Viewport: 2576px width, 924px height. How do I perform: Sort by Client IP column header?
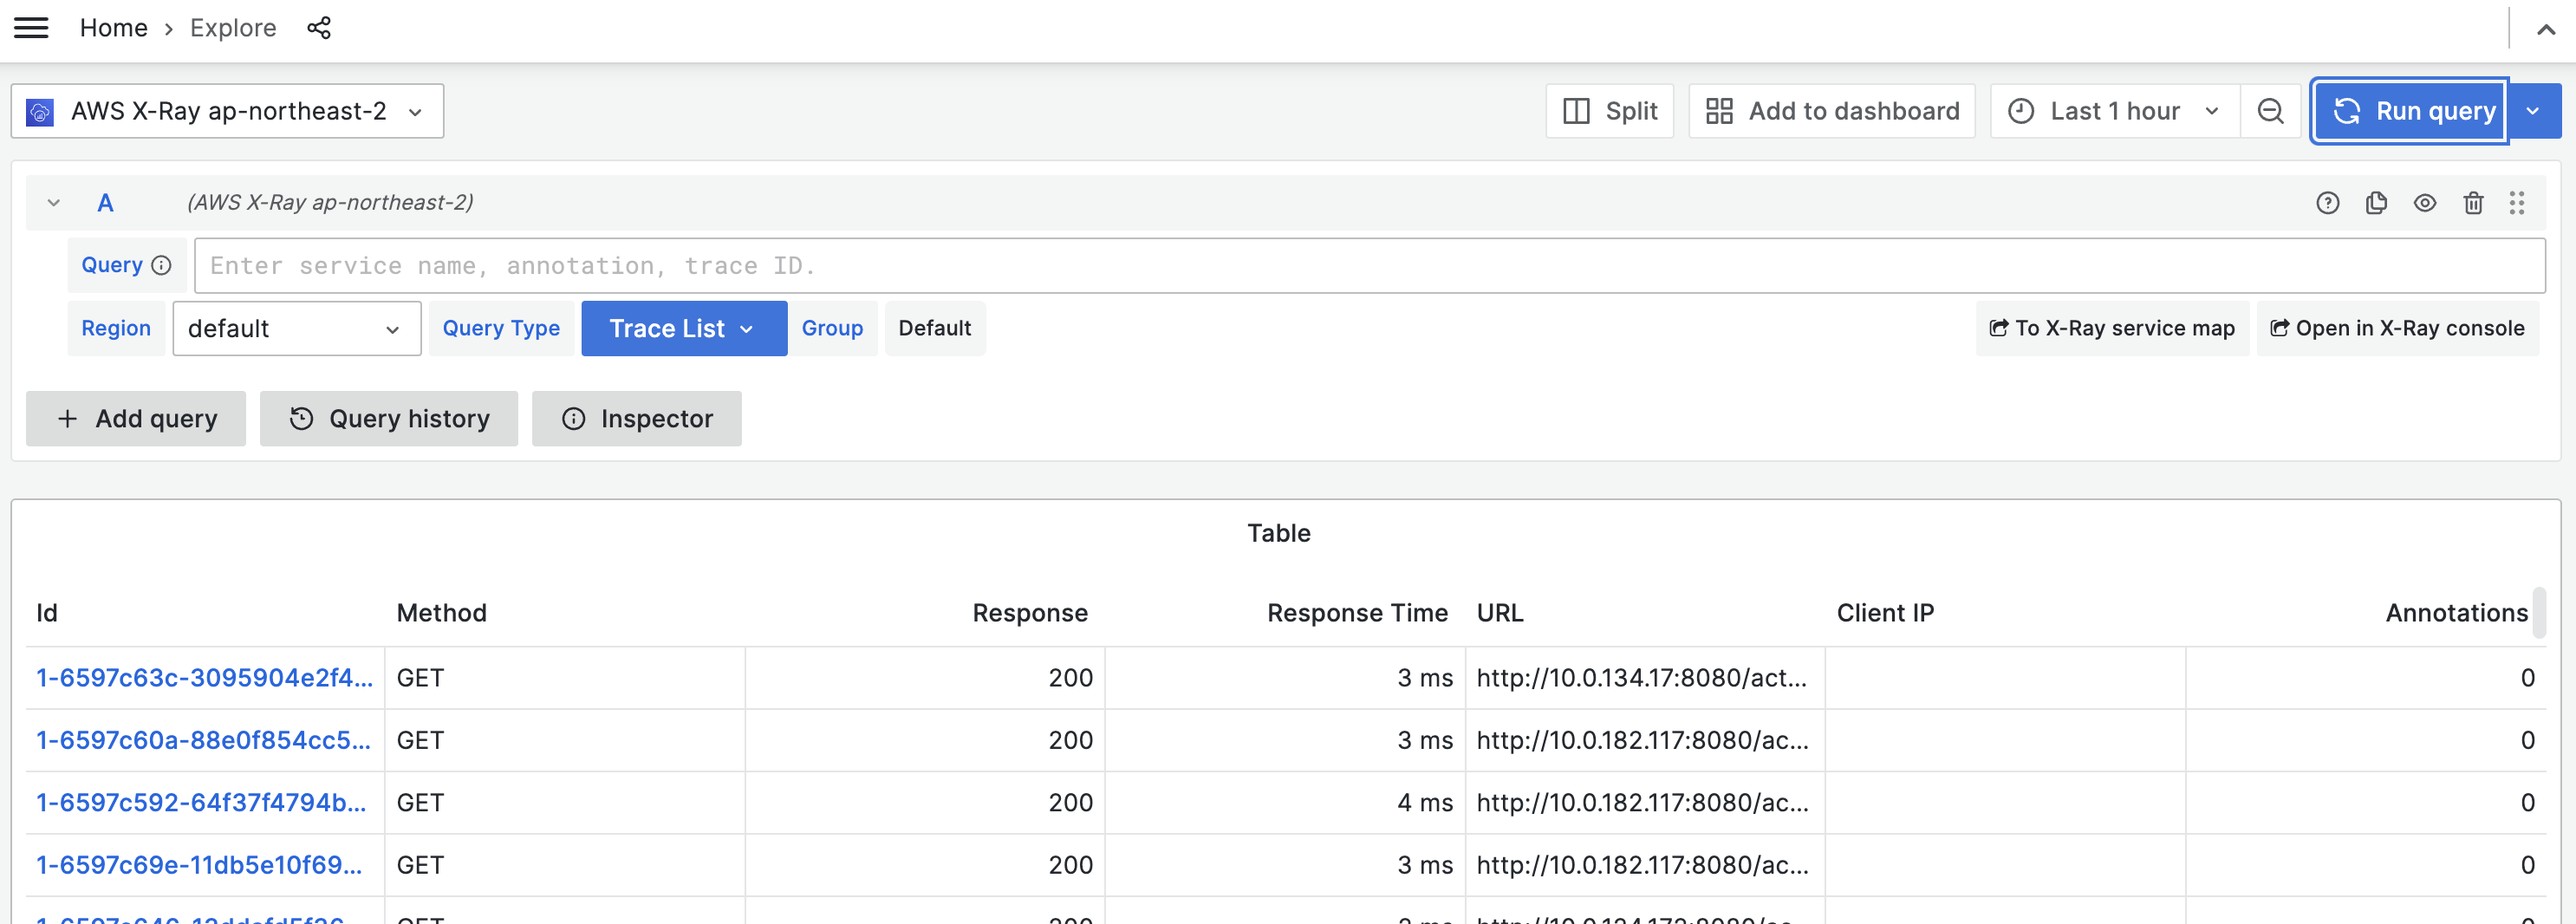1885,614
